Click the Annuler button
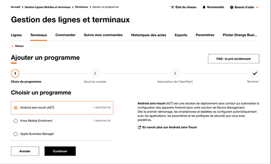Viewport: 271px width, 164px height. pyautogui.click(x=25, y=151)
